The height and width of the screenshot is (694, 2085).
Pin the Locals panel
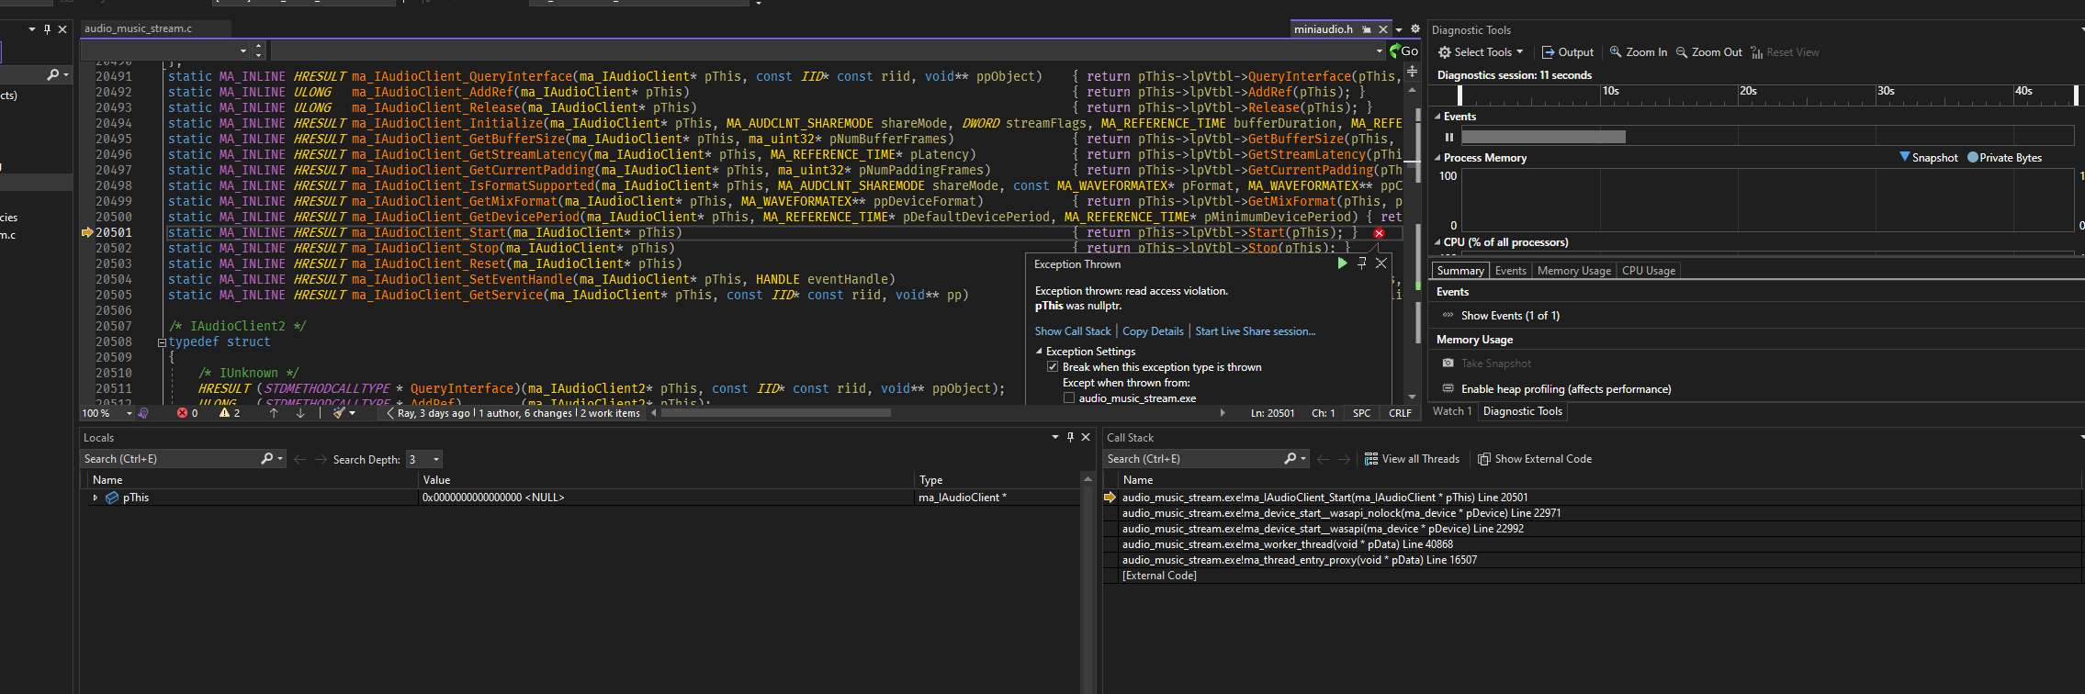1070,437
